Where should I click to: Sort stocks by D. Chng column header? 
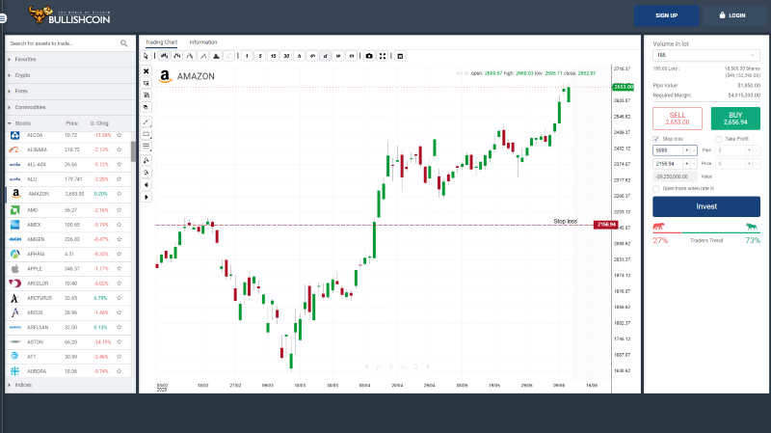[99, 123]
